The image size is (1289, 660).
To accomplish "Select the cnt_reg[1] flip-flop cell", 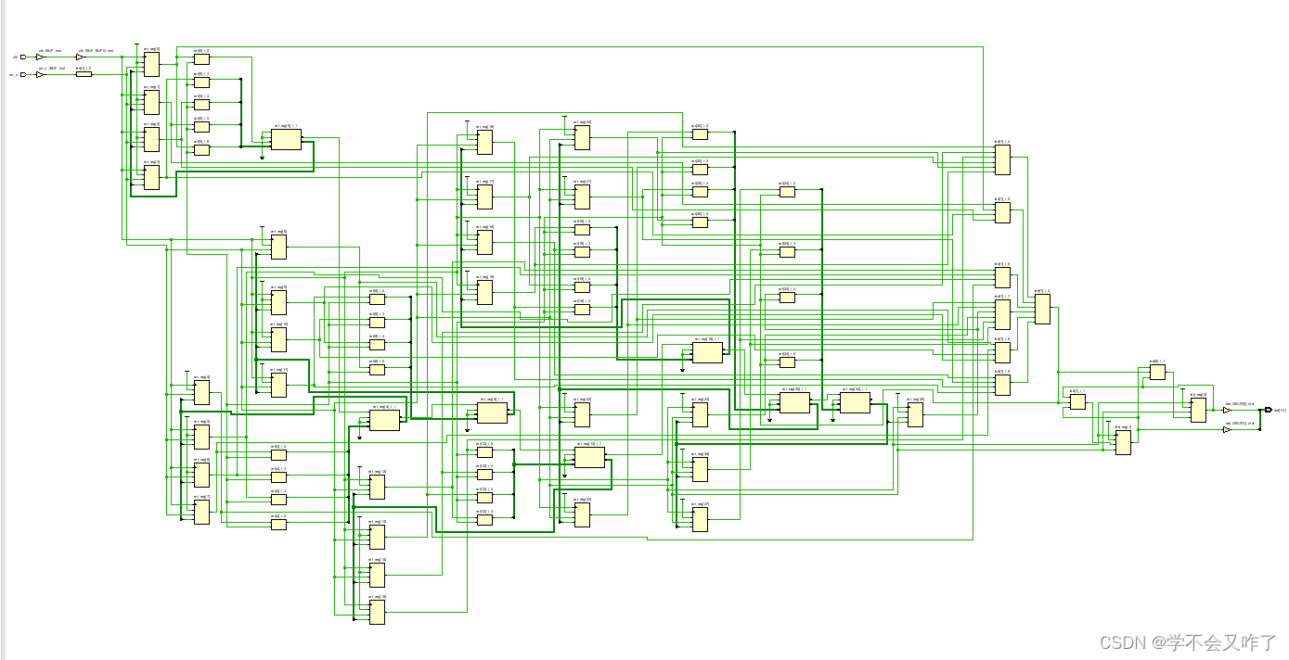I will click(x=151, y=102).
